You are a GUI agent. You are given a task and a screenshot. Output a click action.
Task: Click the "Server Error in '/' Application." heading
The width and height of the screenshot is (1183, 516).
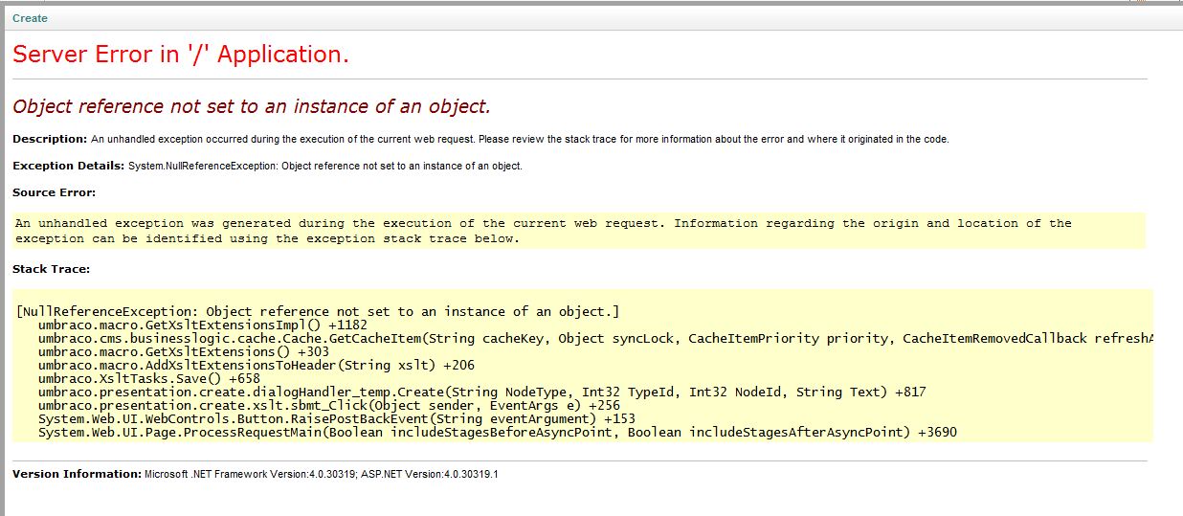(x=181, y=55)
